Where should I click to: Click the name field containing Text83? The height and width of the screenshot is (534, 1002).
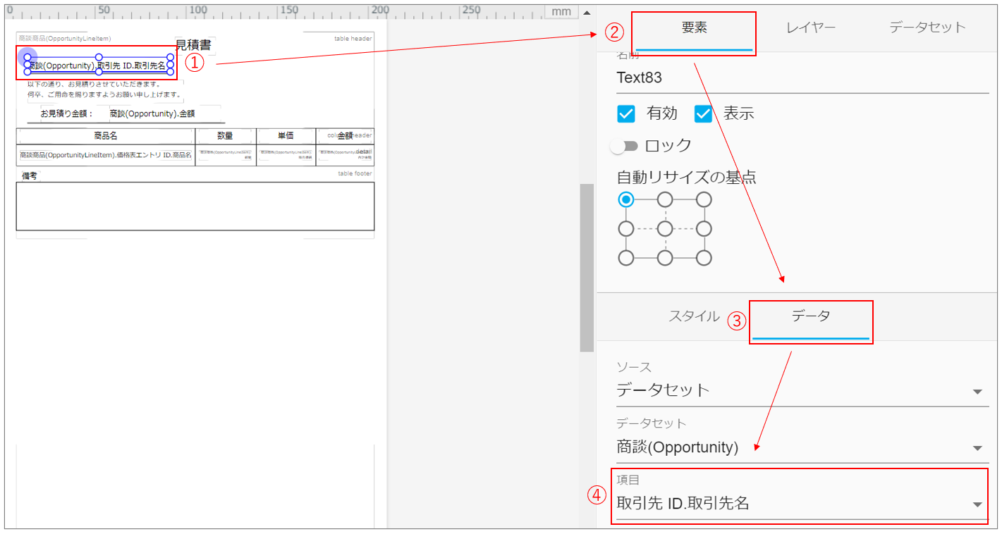tap(802, 77)
